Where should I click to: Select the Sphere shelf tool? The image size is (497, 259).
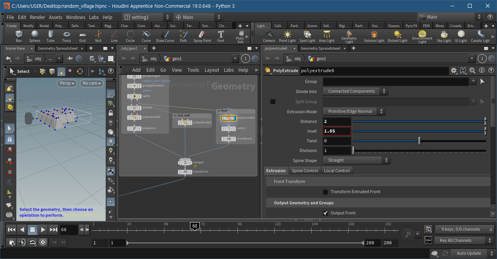35,36
